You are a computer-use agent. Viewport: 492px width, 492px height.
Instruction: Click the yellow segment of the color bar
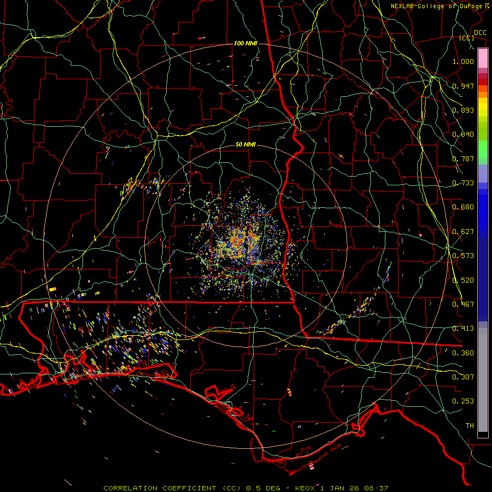pyautogui.click(x=483, y=108)
